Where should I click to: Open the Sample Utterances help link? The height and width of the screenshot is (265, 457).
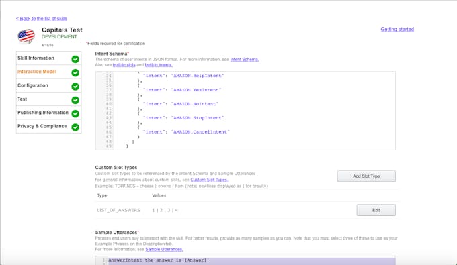[164, 250]
